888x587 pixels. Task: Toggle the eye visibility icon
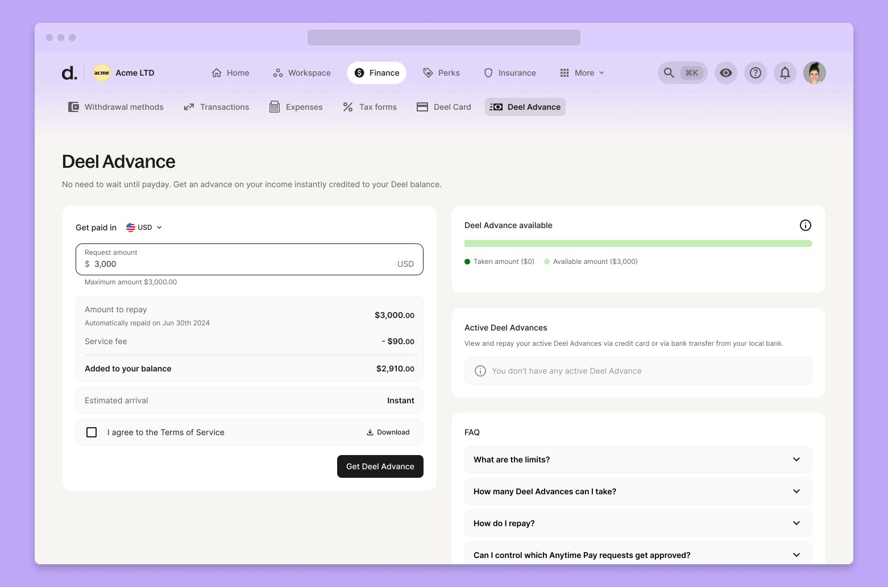725,73
